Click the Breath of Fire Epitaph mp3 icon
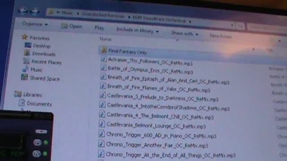The image size is (287, 161). coord(103,76)
